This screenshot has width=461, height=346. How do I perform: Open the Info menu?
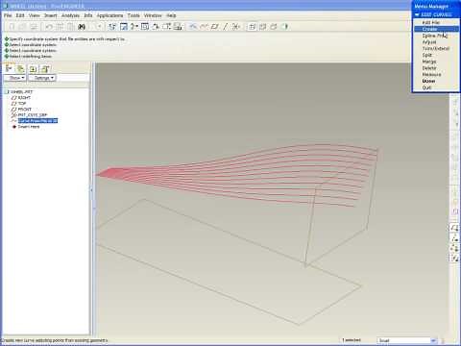coord(88,15)
